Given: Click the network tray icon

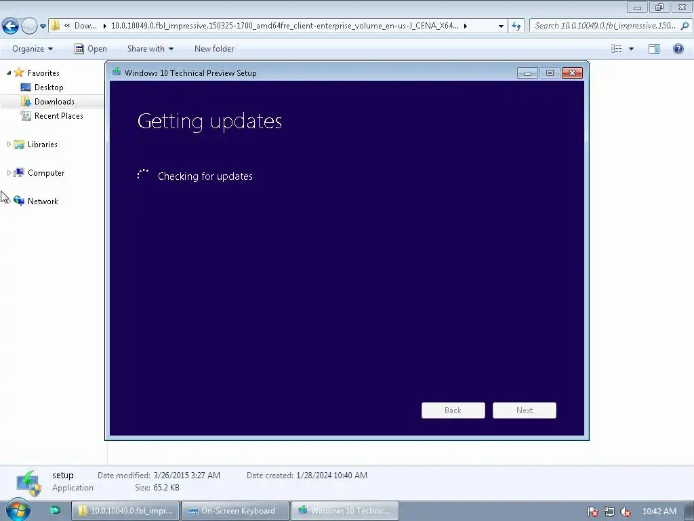Looking at the screenshot, I should pyautogui.click(x=609, y=512).
